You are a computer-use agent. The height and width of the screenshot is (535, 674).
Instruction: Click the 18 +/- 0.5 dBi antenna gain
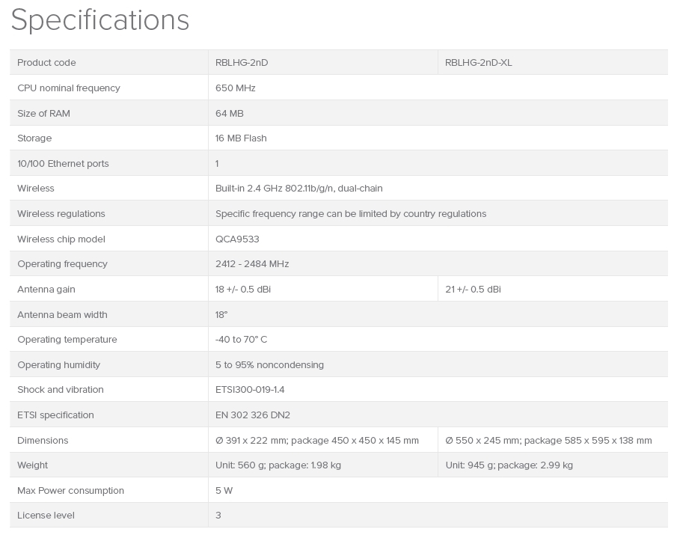[243, 290]
